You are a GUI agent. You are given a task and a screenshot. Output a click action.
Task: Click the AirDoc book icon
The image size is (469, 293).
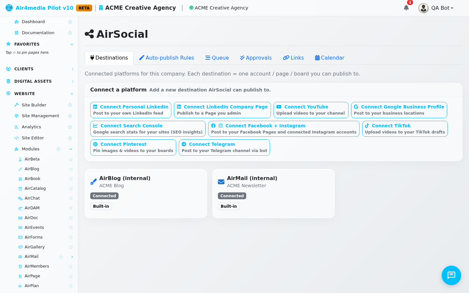[20, 218]
